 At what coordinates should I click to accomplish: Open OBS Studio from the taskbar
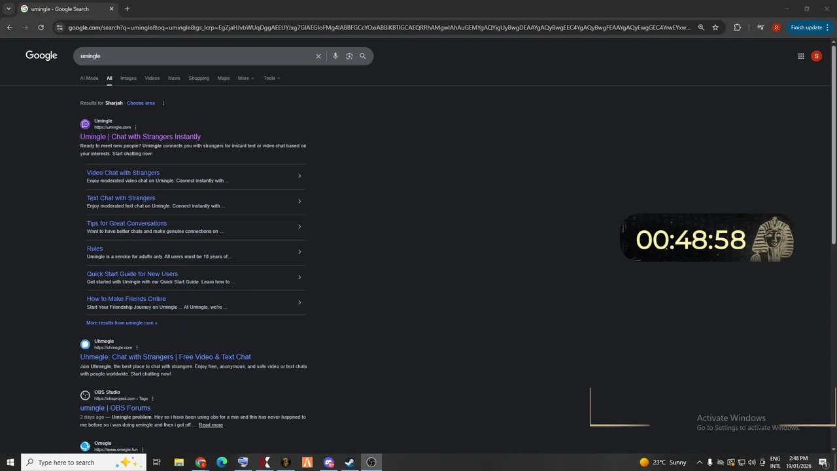point(371,462)
